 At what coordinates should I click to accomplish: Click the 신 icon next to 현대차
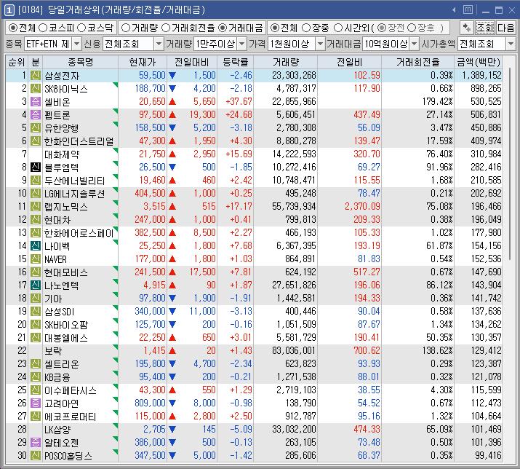[x=36, y=219]
